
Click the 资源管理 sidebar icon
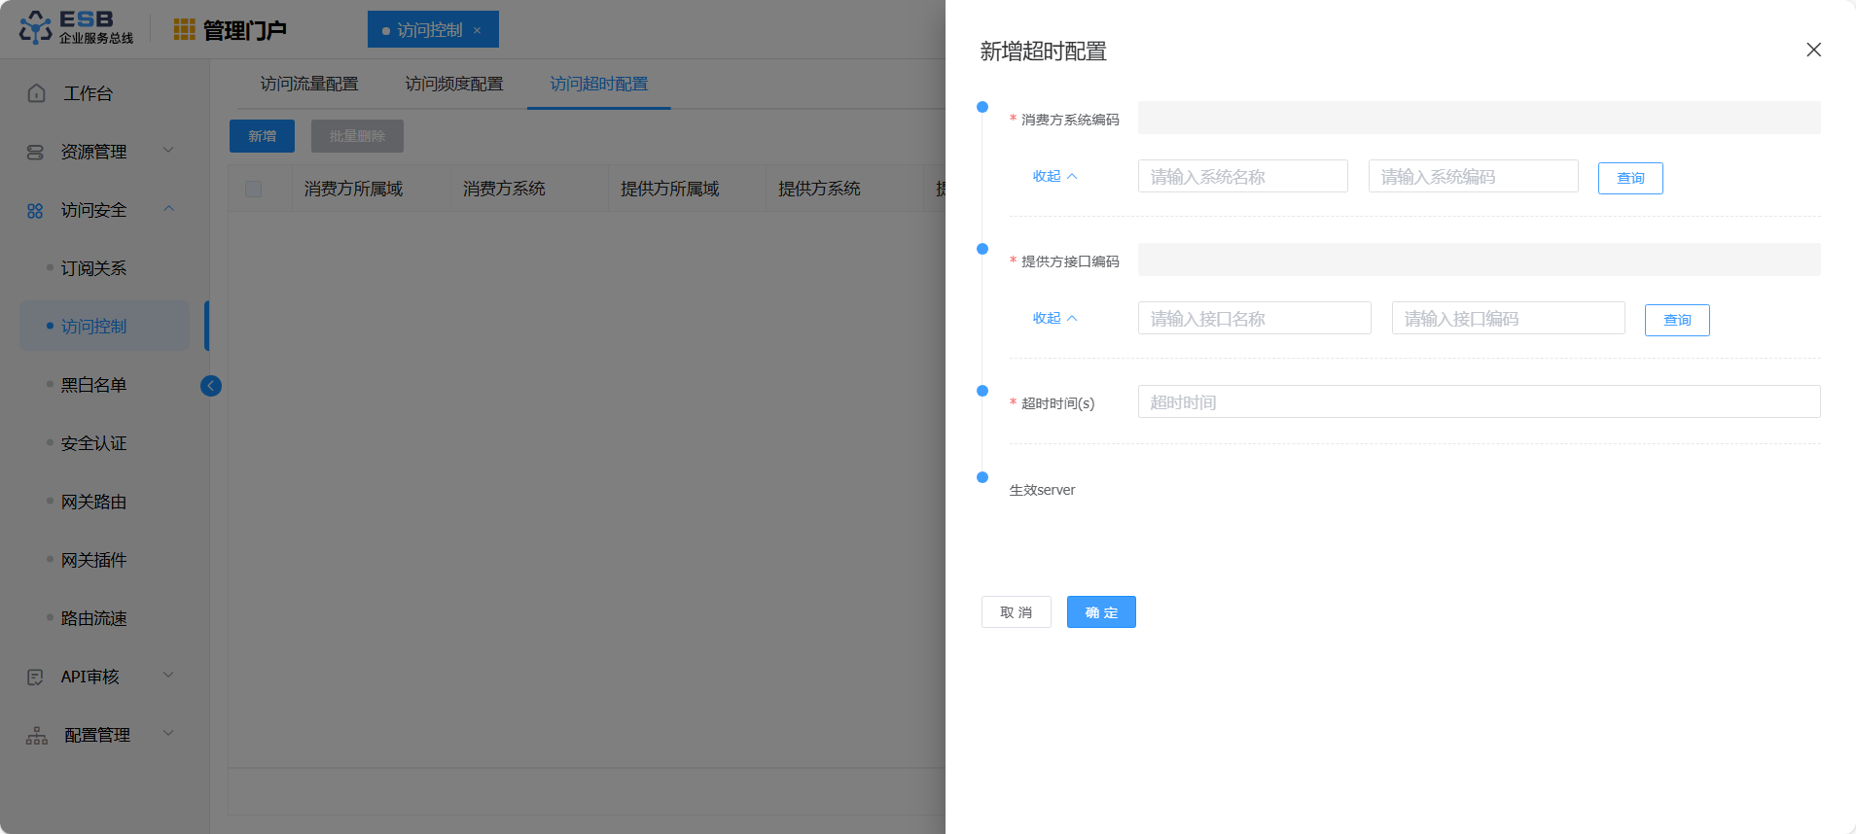click(x=35, y=152)
